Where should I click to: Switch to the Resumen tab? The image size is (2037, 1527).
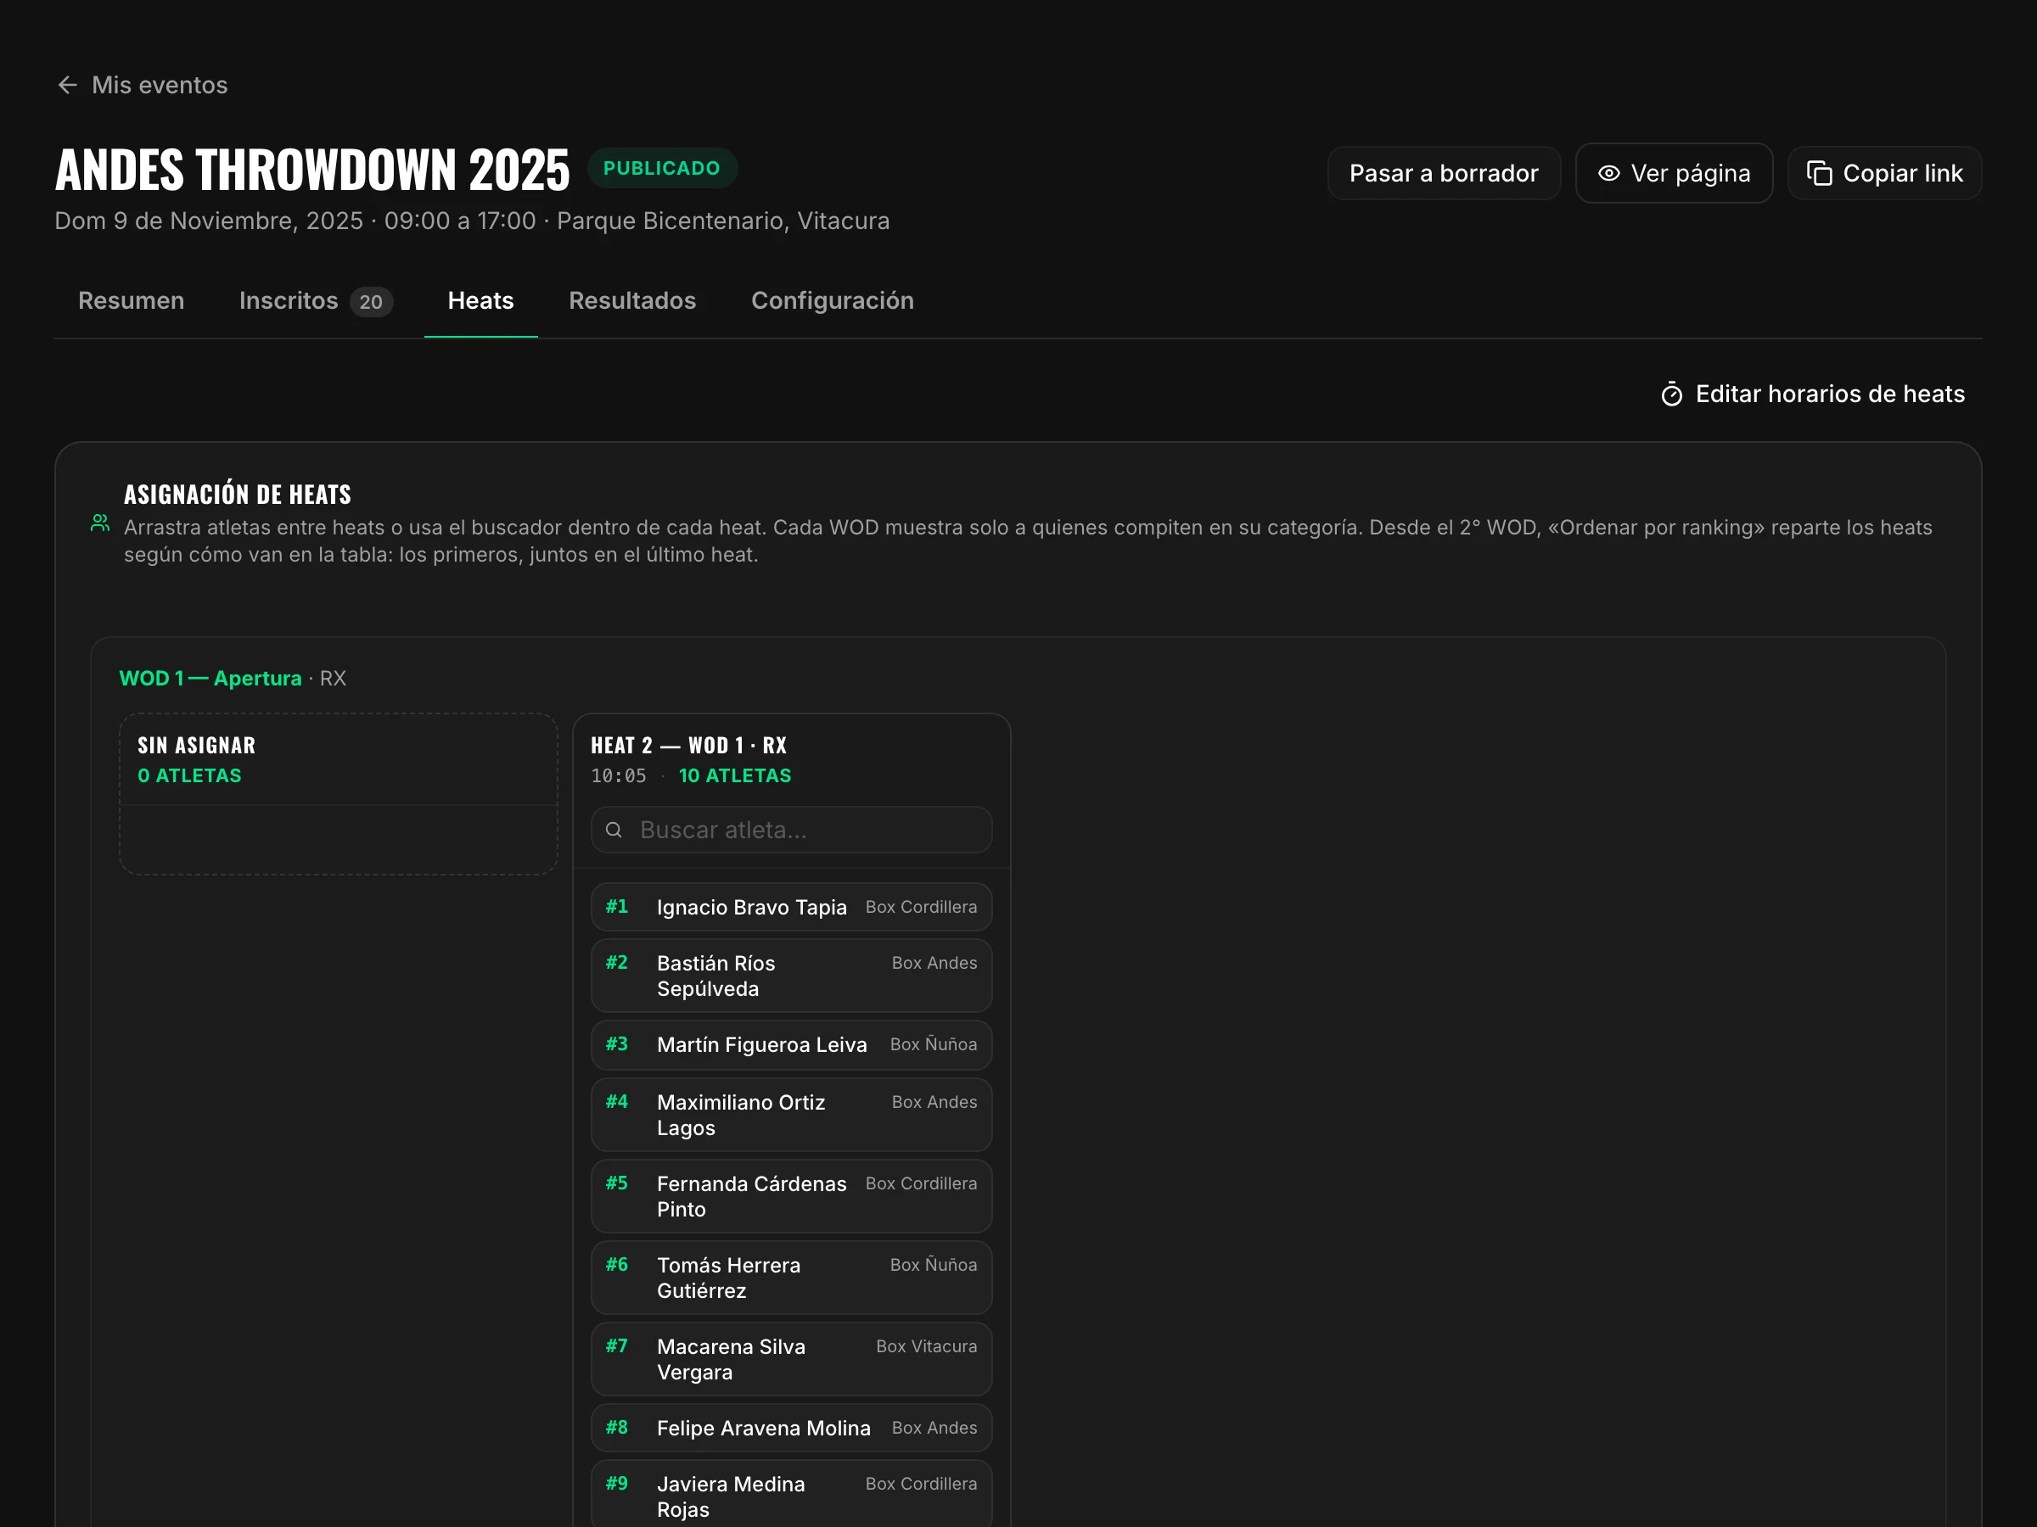click(x=132, y=301)
